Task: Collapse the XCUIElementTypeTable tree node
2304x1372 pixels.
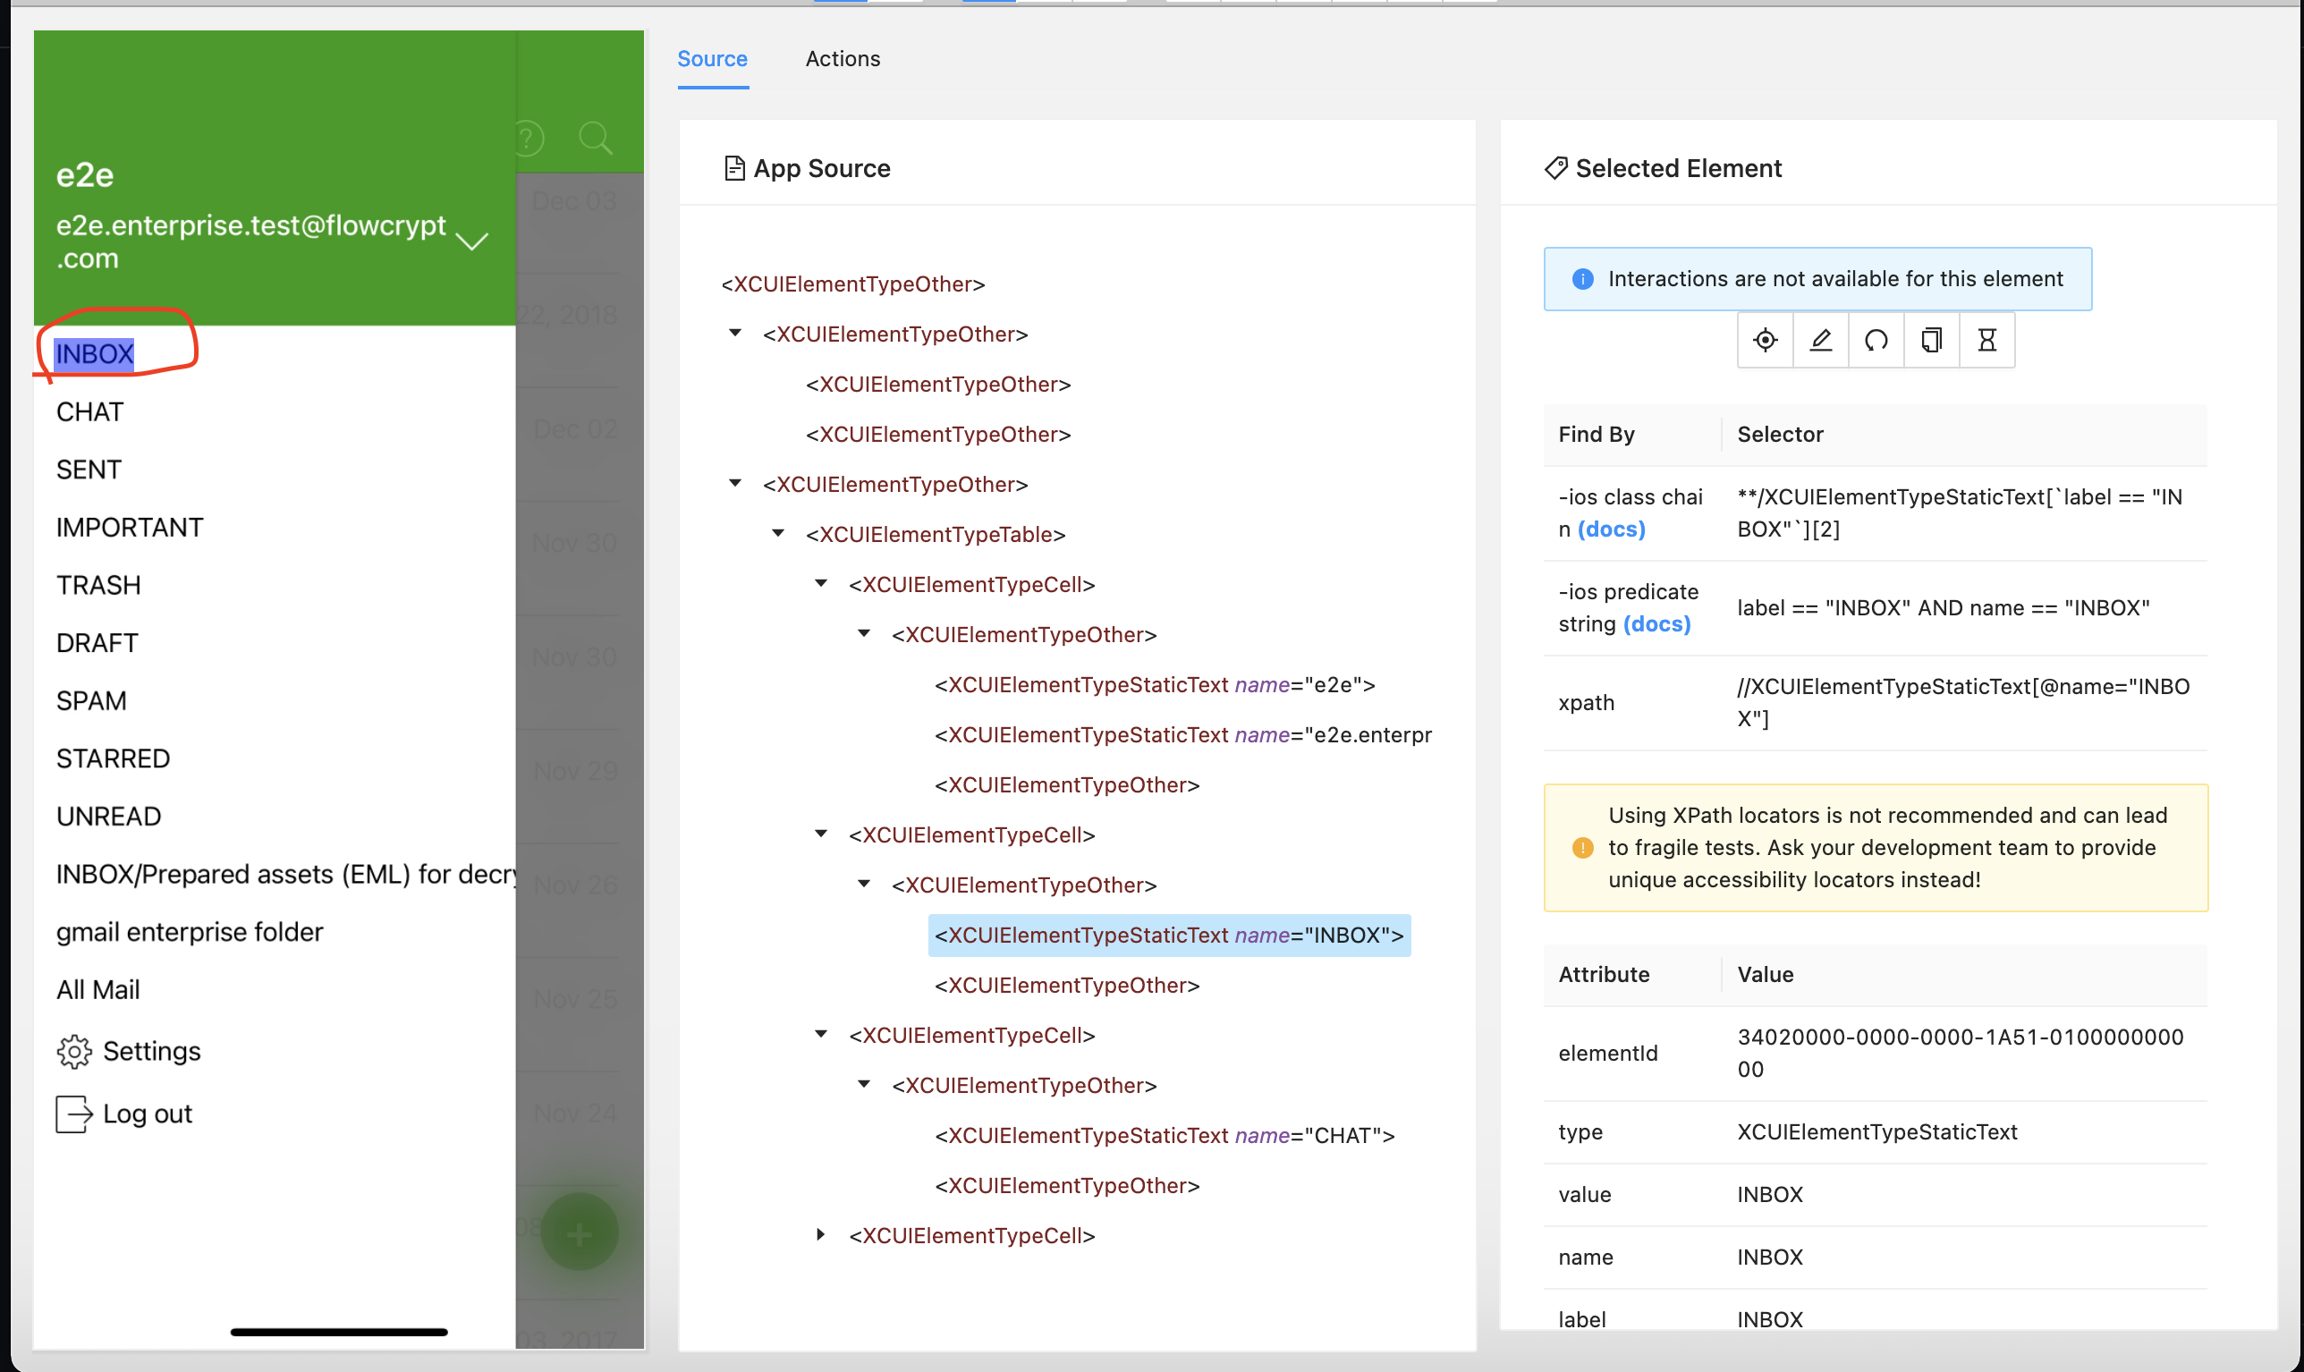Action: point(778,533)
